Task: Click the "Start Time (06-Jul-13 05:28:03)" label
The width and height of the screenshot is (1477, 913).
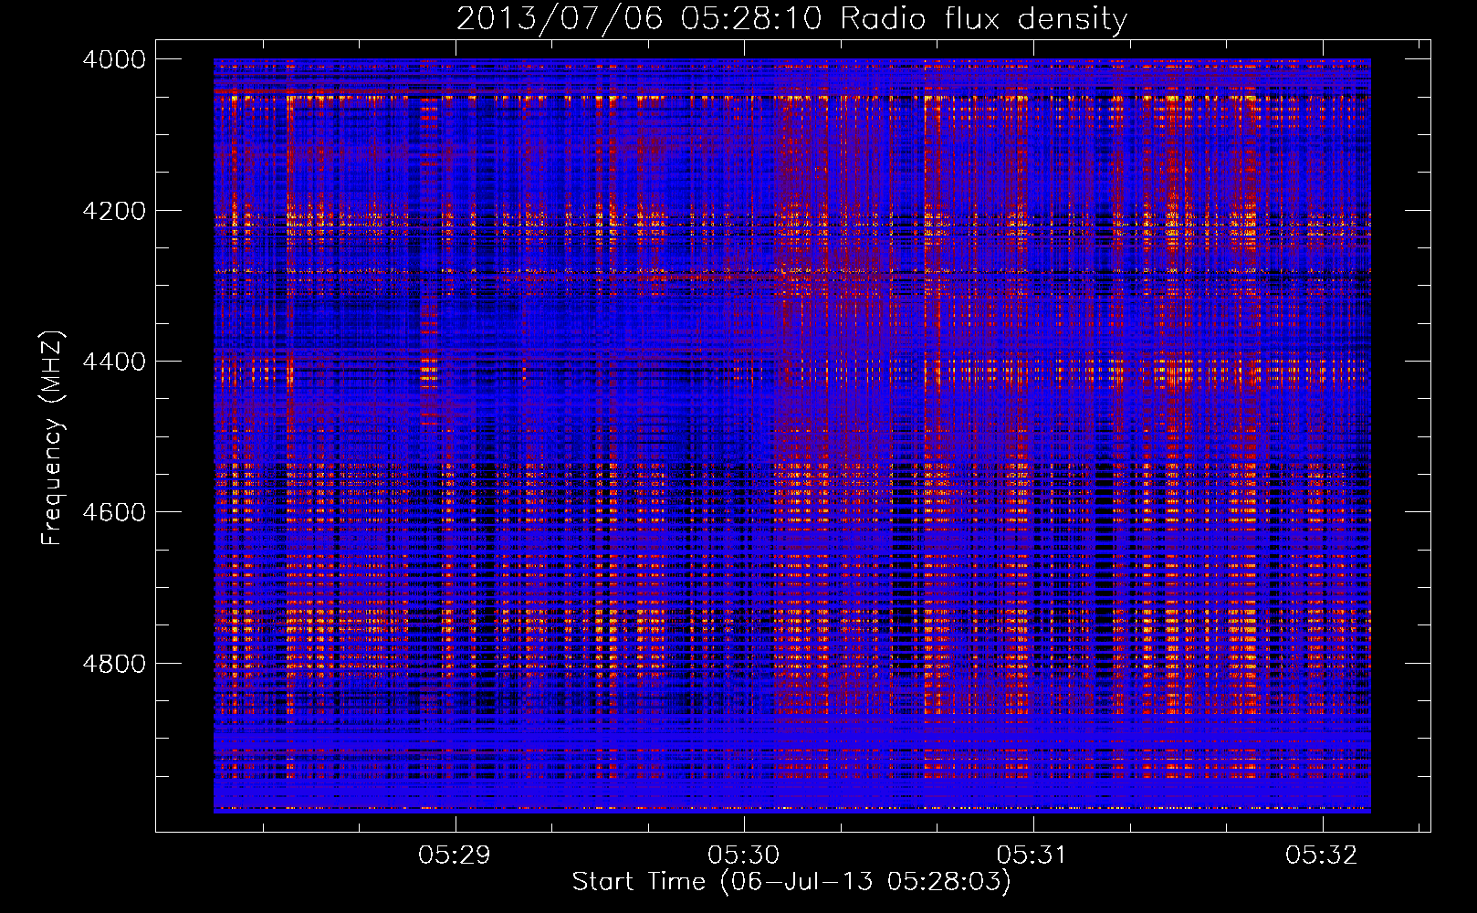Action: point(791,882)
